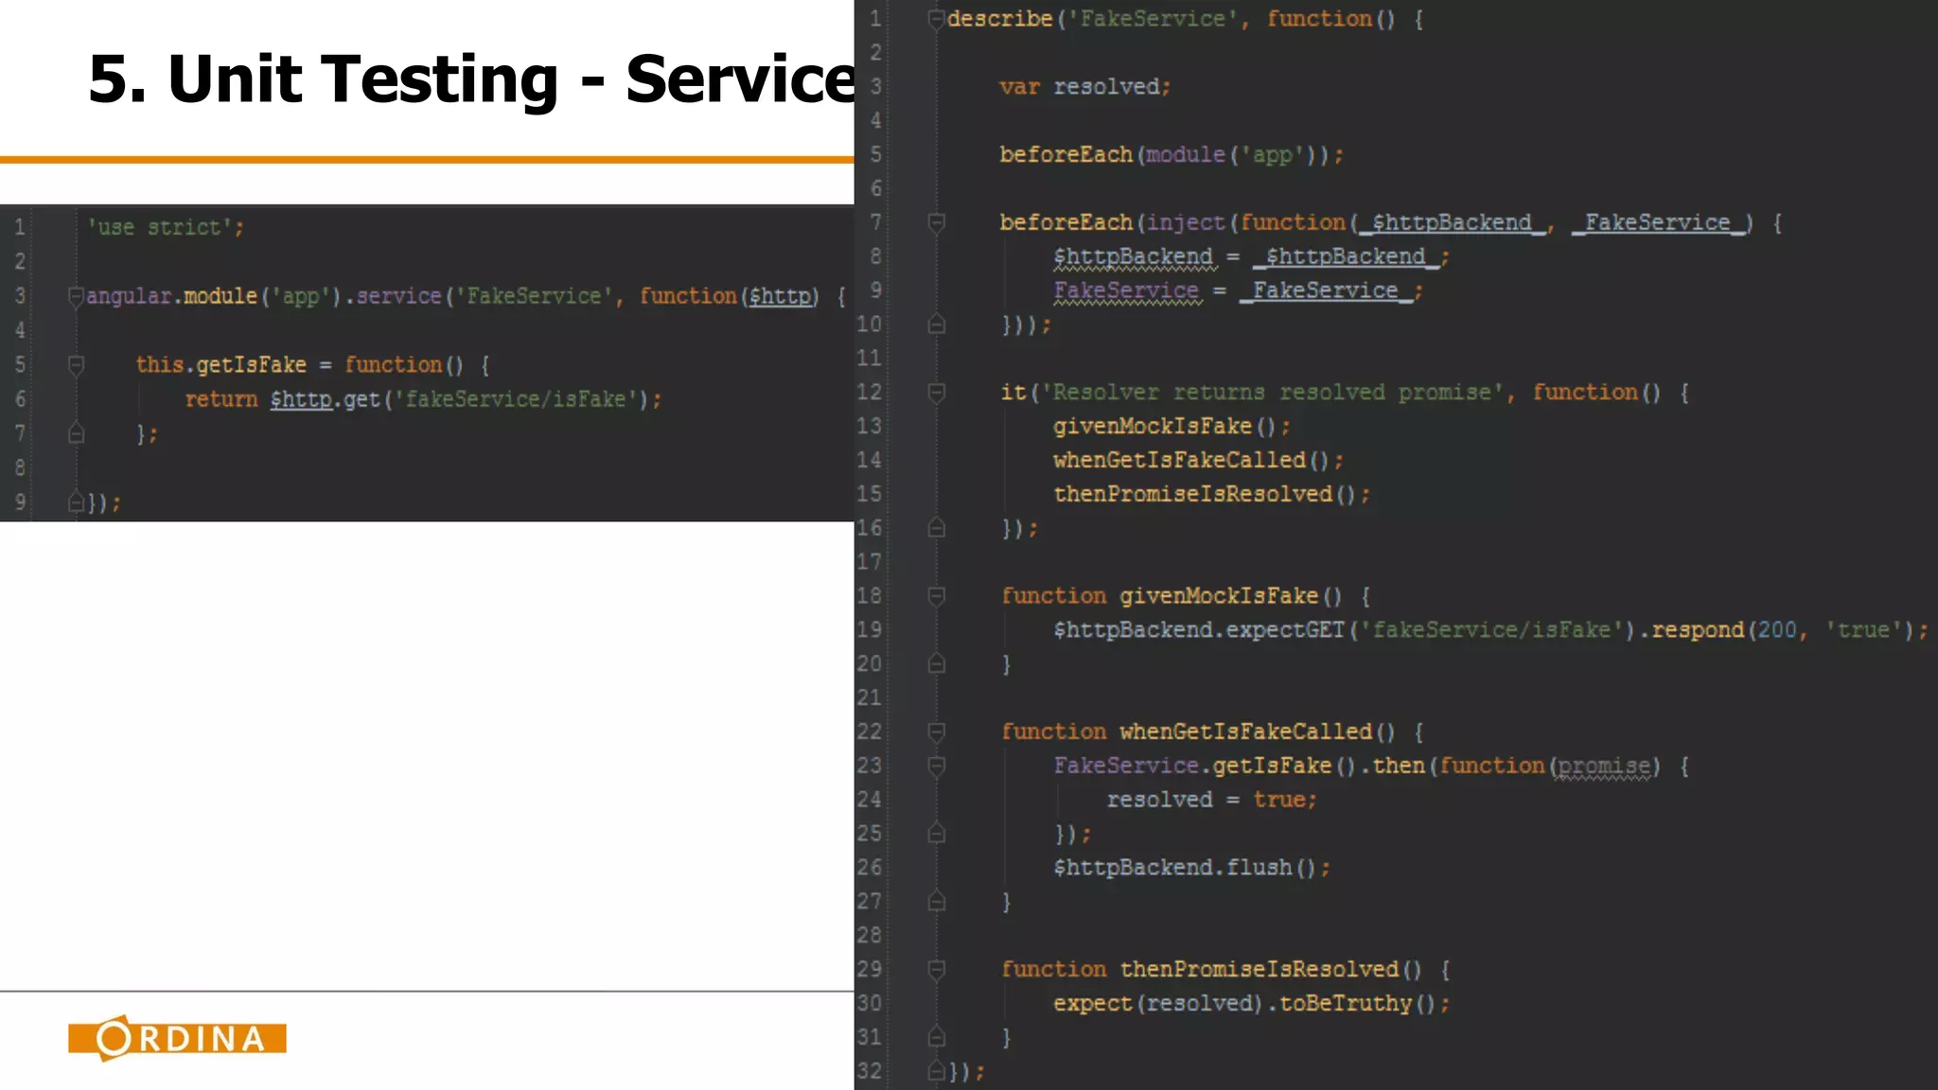Click 'Resolver returns resolved promise' test name
This screenshot has height=1090, width=1938.
[1273, 393]
